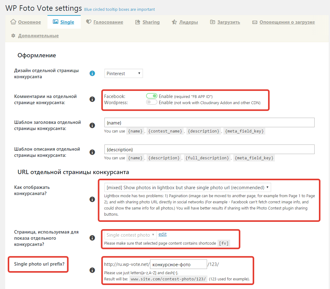Click the {name} title template input field

pos(210,123)
